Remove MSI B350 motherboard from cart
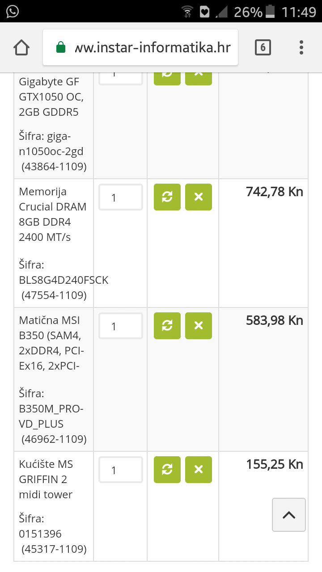The height and width of the screenshot is (572, 322). 199,326
